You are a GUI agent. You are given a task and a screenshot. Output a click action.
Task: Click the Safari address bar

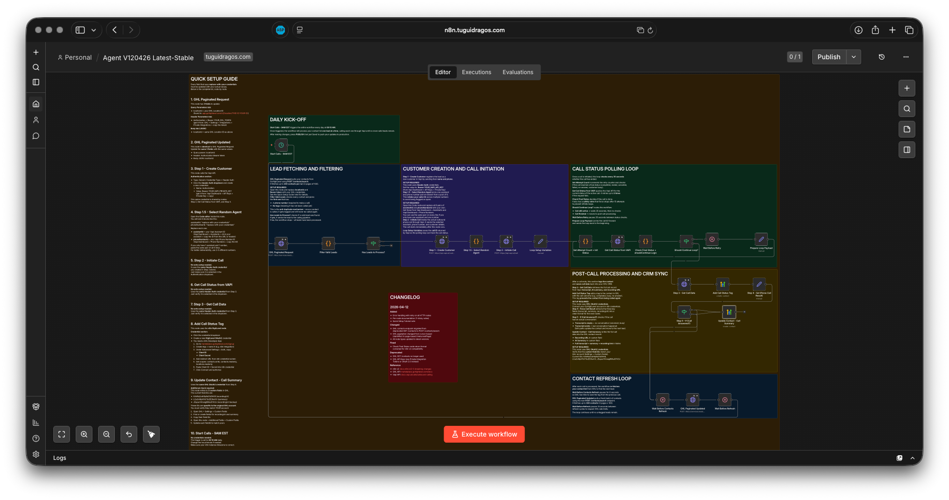click(474, 30)
